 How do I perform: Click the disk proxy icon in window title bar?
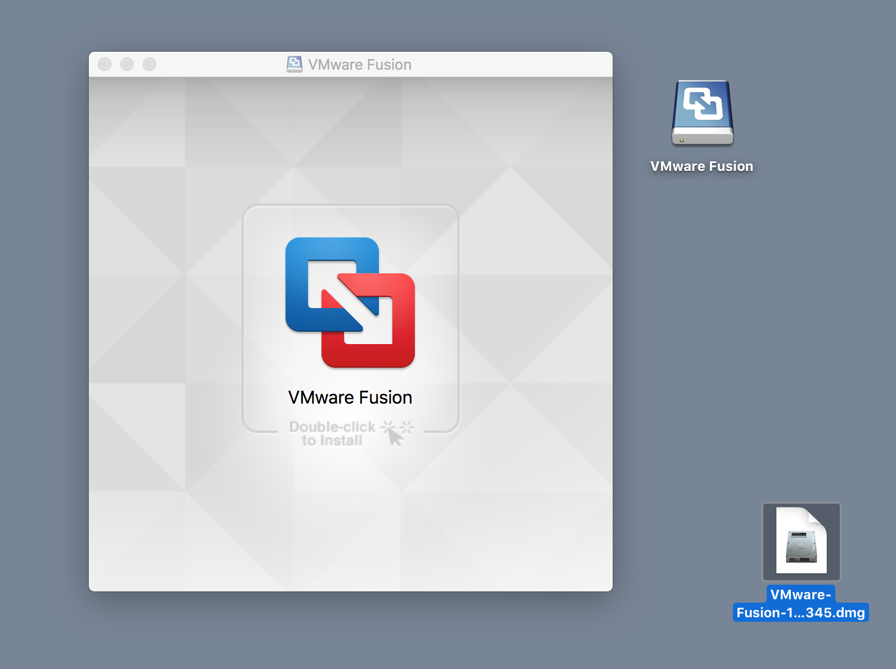point(295,64)
